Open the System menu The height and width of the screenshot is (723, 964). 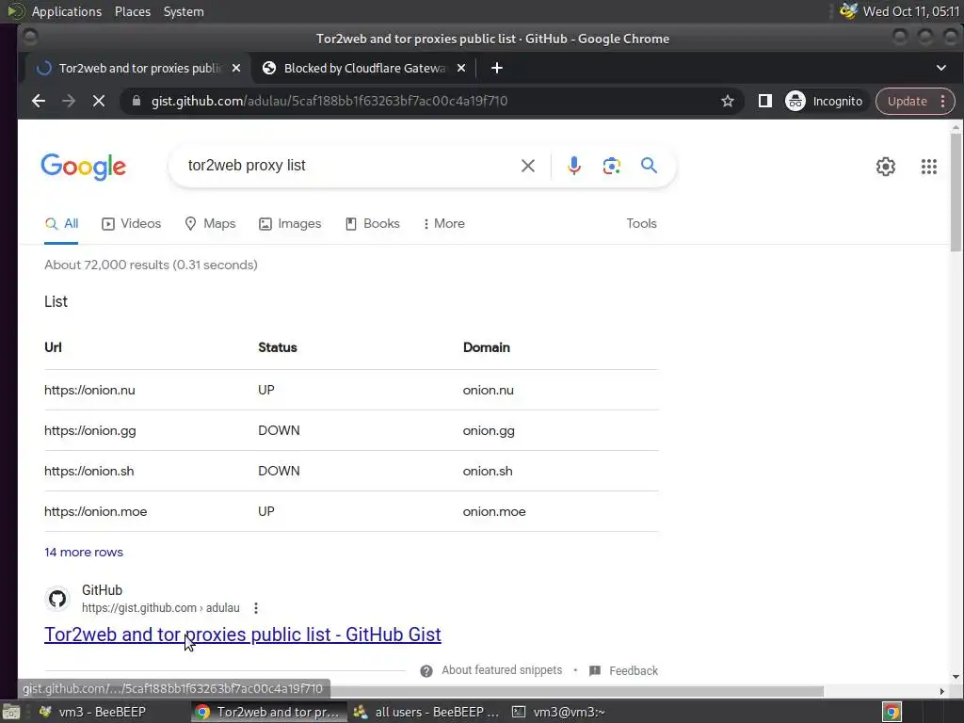(184, 11)
